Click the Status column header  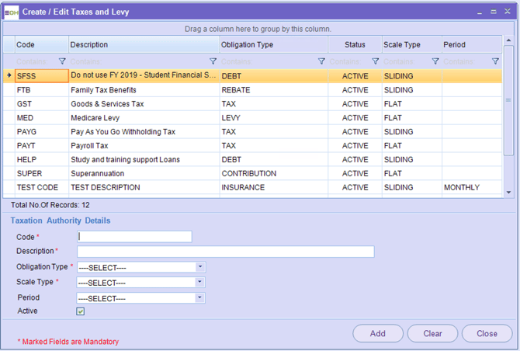(354, 45)
